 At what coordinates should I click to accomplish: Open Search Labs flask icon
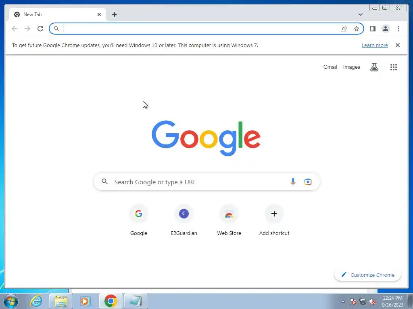(374, 67)
